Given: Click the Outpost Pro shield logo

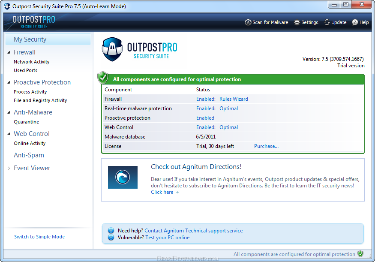Looking at the screenshot, I should pos(112,49).
